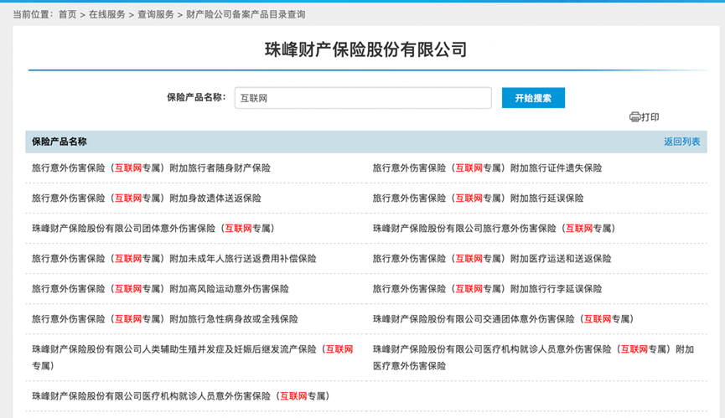Select row 附加旅行延误保险
Image resolution: width=725 pixels, height=418 pixels.
(478, 199)
